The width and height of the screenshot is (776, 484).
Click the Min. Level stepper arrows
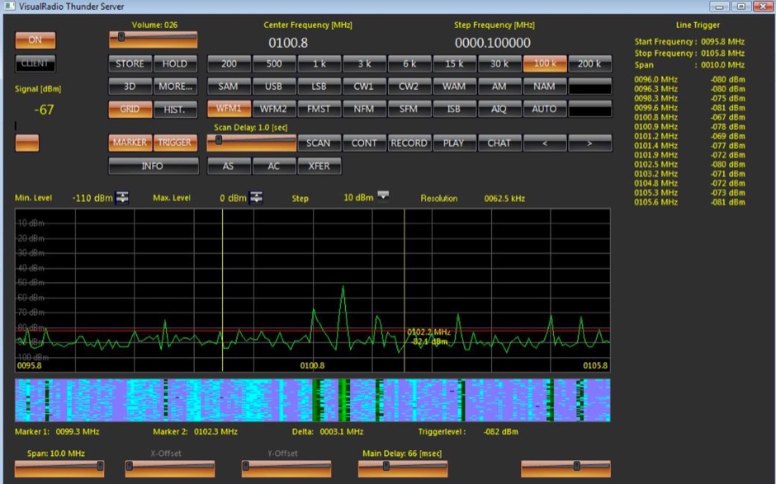point(121,198)
